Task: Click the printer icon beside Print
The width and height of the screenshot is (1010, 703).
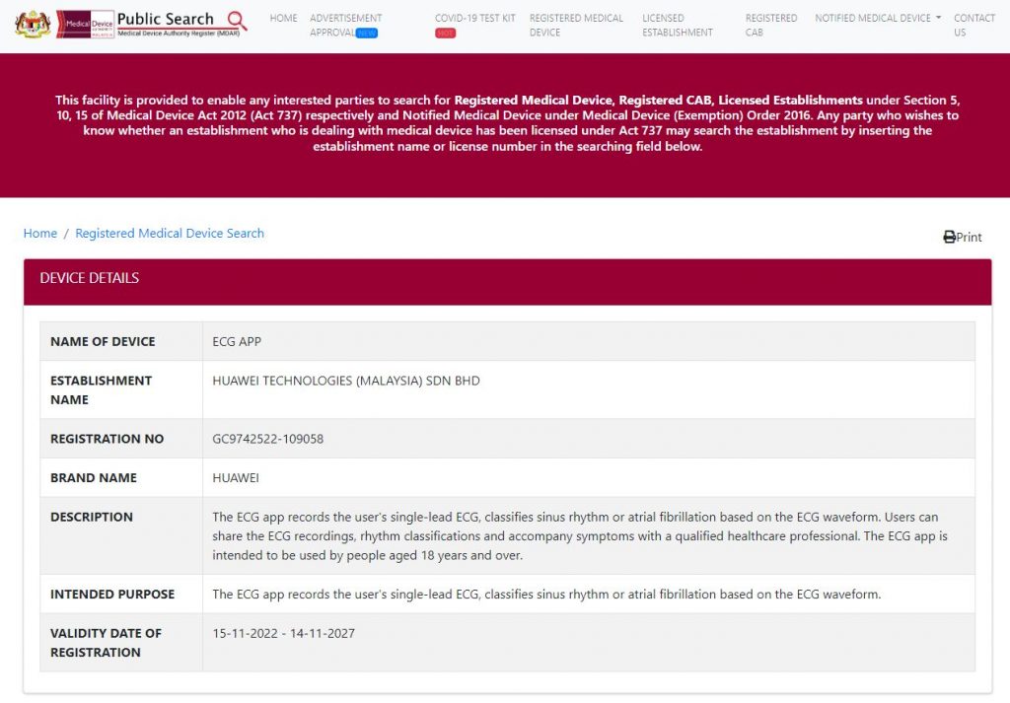Action: [x=949, y=237]
